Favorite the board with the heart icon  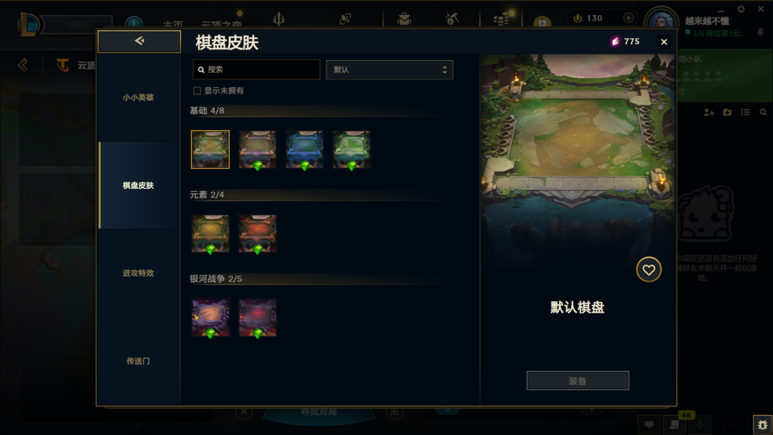(x=648, y=270)
